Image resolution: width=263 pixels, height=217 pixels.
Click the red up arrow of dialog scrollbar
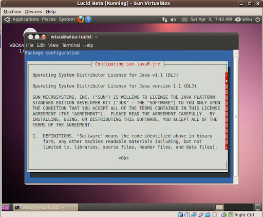point(227,75)
